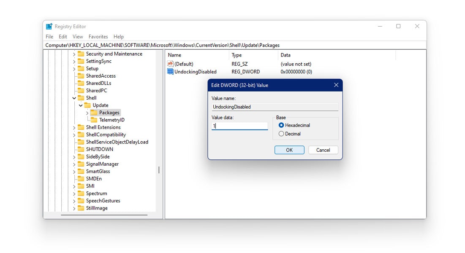Image resolution: width=465 pixels, height=253 pixels.
Task: Click the Security and Maintenance folder icon
Action: point(81,54)
